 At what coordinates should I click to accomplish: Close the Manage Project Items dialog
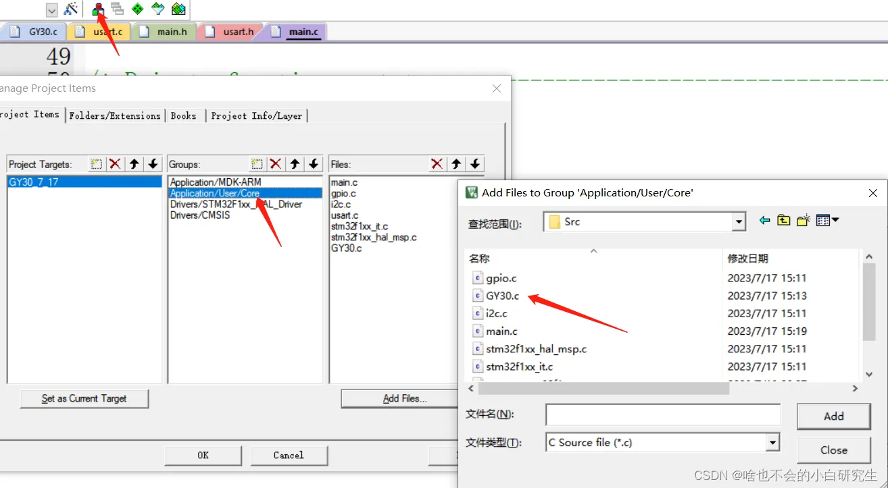pos(497,88)
